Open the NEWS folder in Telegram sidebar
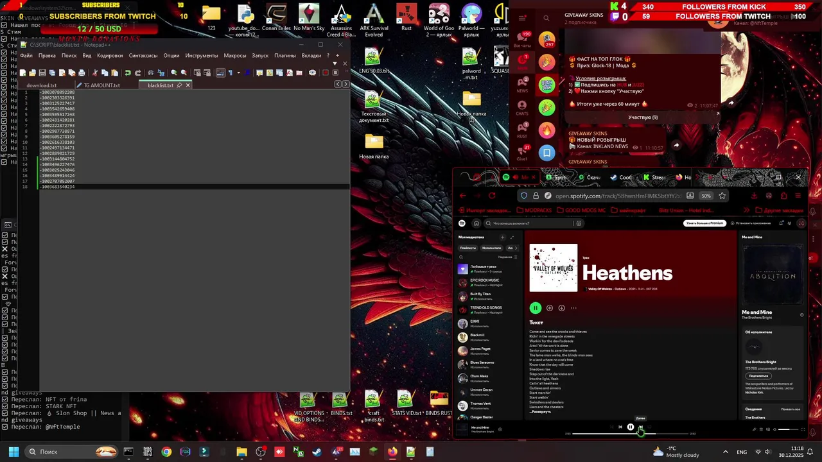This screenshot has height=462, width=822. click(522, 83)
